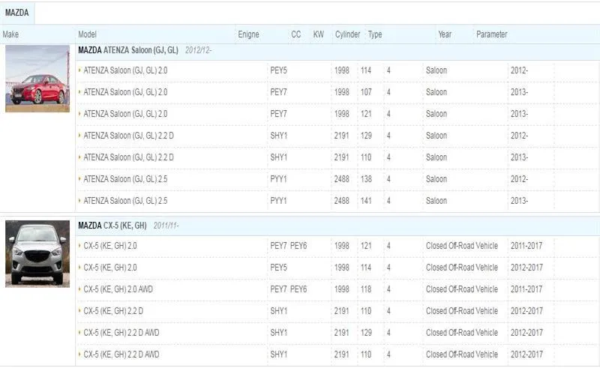Viewport: 600px width, 368px height.
Task: Open ATENZA Saloon 2.2 D model with 129 KW
Action: coord(128,136)
